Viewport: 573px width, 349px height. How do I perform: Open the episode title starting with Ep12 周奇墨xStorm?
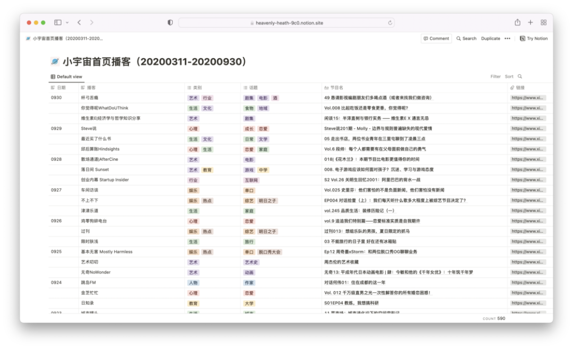tap(370, 252)
